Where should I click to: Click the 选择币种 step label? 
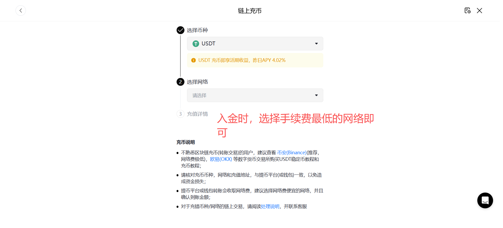click(197, 30)
